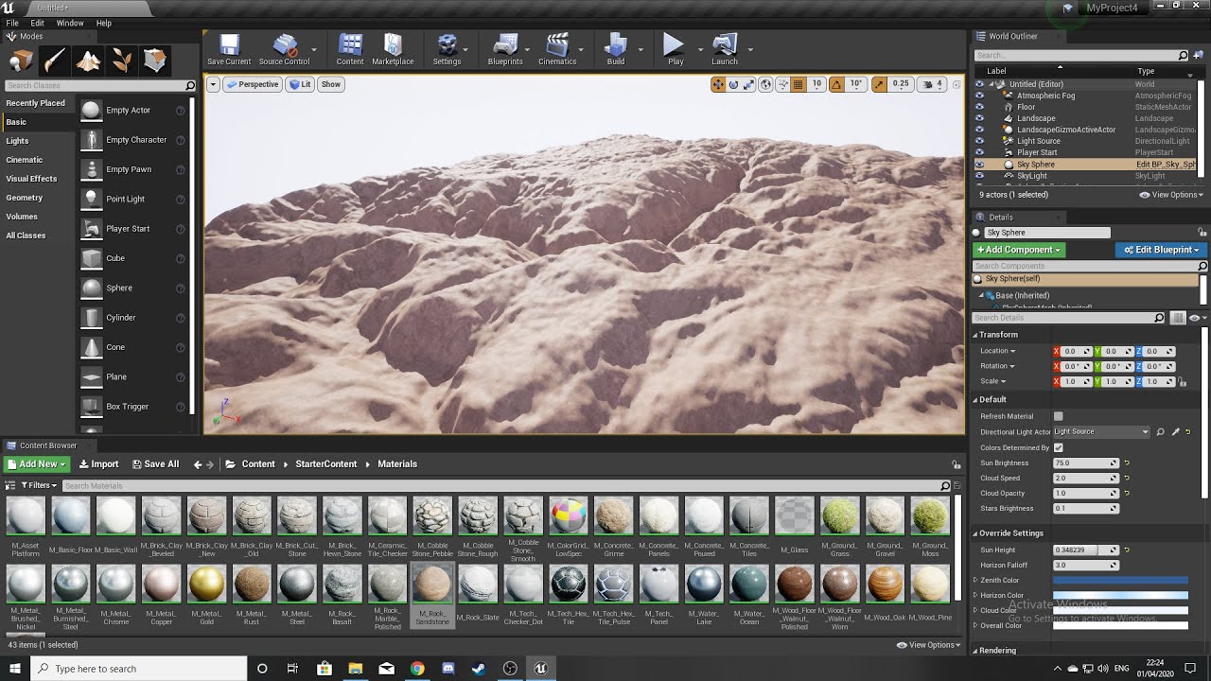Viewport: 1211px width, 681px height.
Task: Lock the Scale ratio padlock icon
Action: [1182, 382]
